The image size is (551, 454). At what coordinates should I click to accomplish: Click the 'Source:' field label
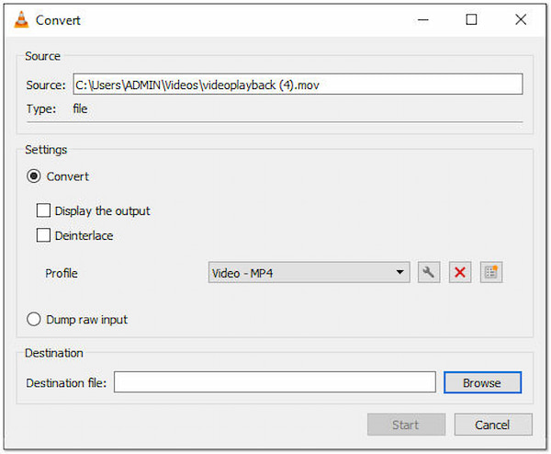46,85
